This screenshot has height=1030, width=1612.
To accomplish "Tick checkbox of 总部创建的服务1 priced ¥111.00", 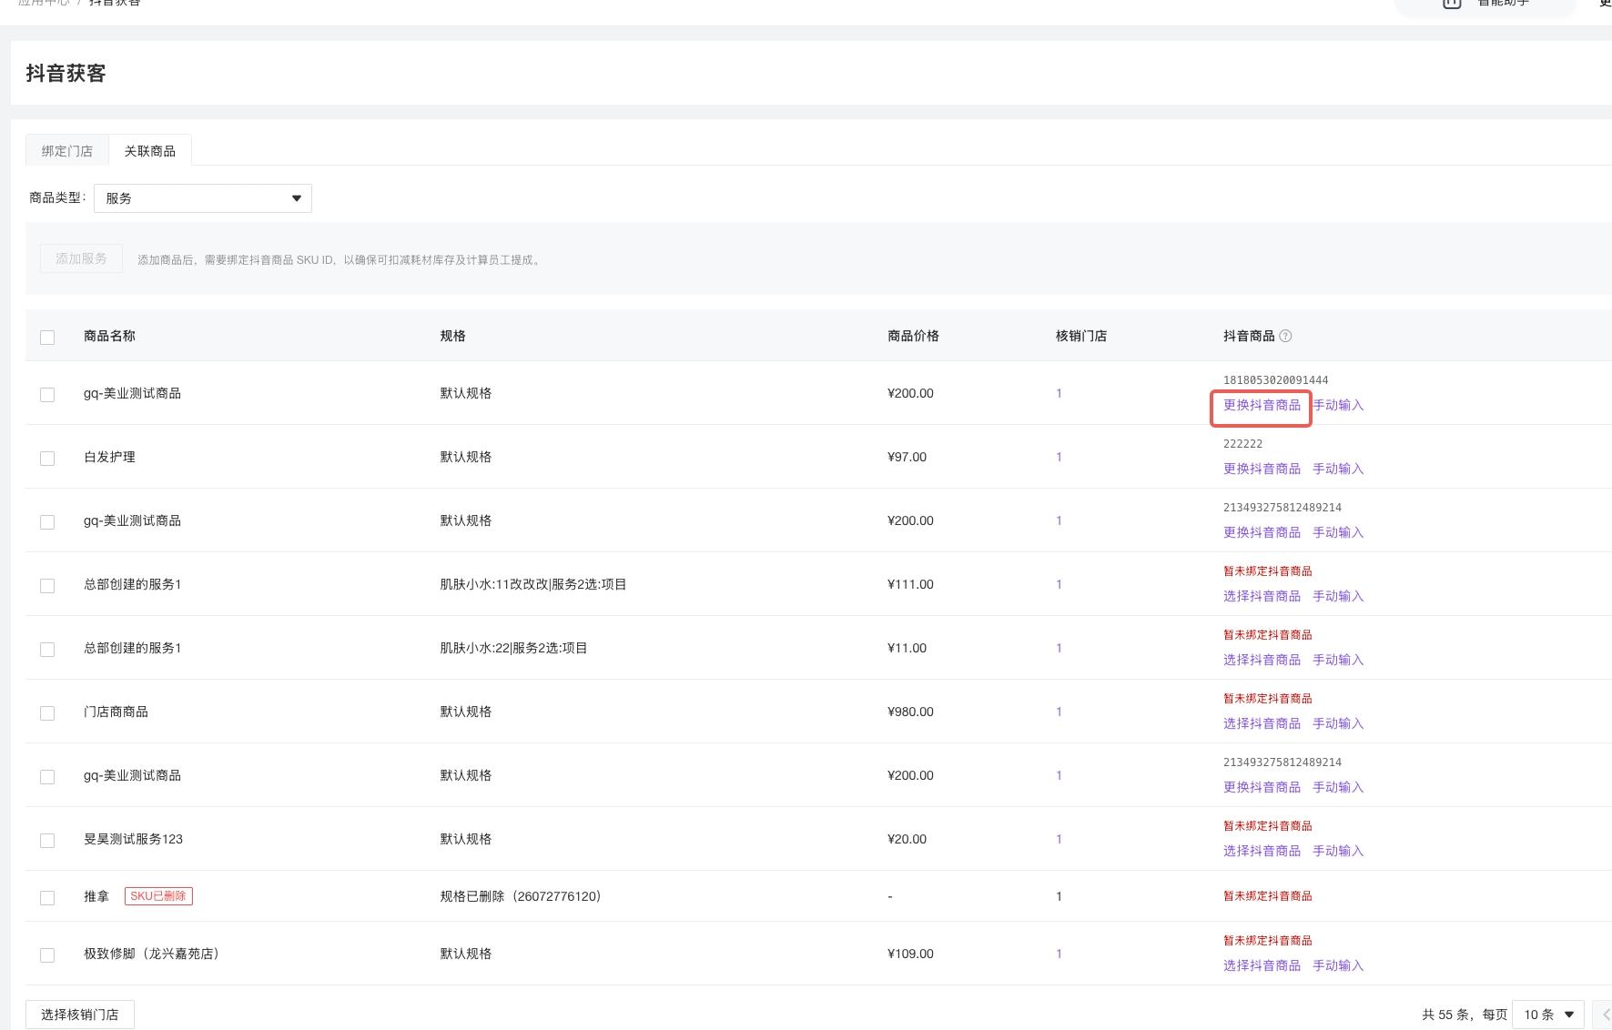I will pos(47,585).
